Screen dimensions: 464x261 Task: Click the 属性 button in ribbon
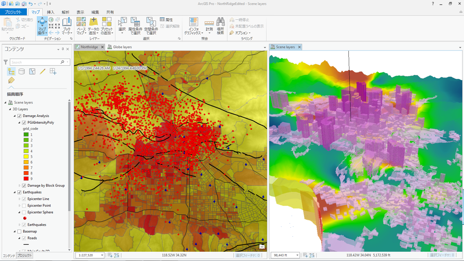tap(167, 20)
